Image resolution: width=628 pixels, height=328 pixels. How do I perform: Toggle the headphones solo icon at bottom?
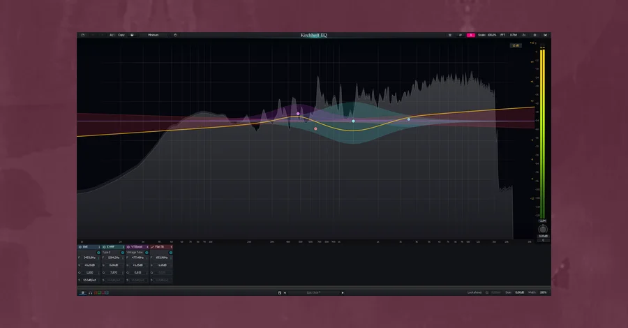tap(91, 292)
